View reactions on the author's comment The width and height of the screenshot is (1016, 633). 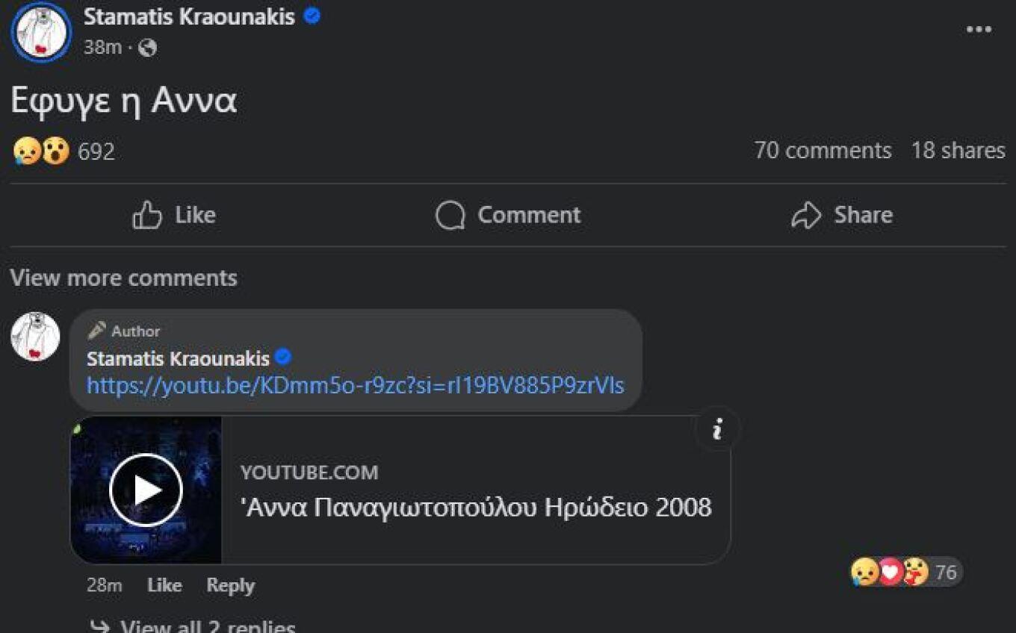(x=905, y=573)
